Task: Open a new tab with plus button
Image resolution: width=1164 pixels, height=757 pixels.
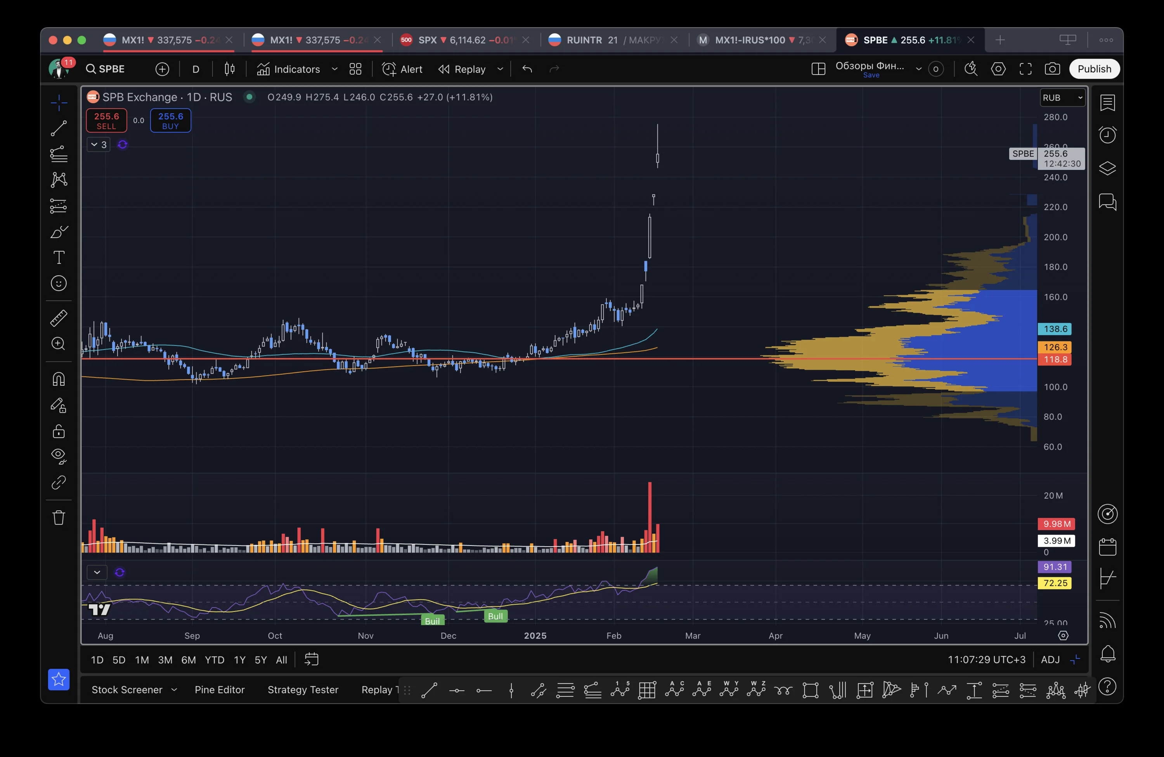Action: tap(1000, 40)
